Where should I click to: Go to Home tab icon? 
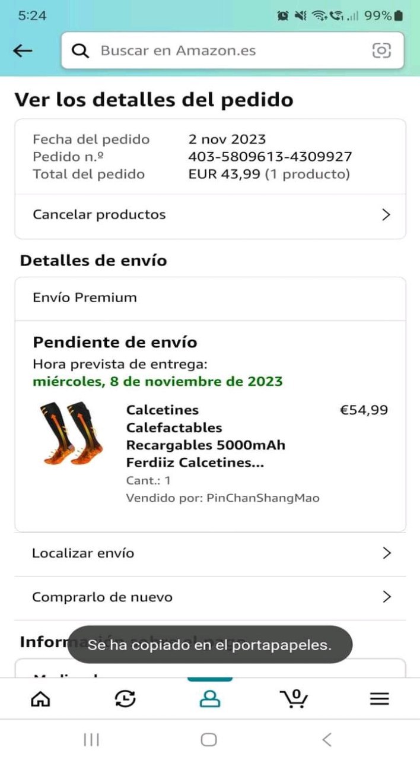(40, 699)
